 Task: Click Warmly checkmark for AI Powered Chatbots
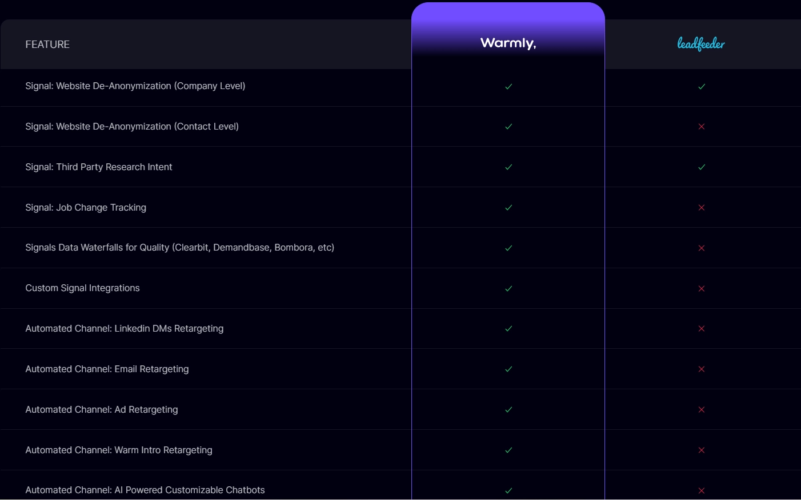[508, 491]
